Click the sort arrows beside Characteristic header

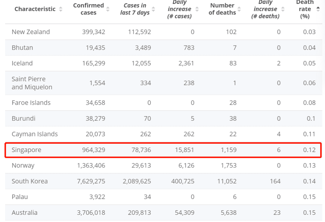click(61, 9)
